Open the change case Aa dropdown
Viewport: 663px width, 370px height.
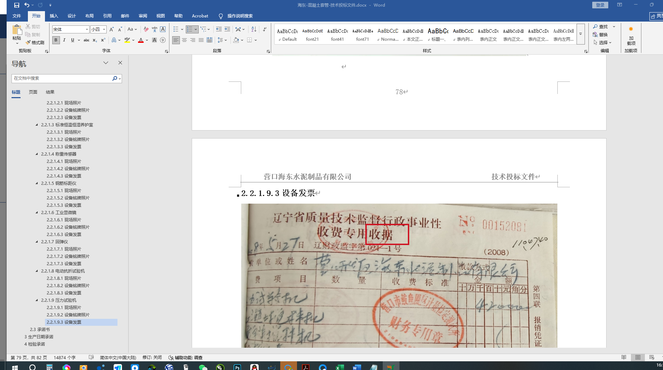click(132, 30)
